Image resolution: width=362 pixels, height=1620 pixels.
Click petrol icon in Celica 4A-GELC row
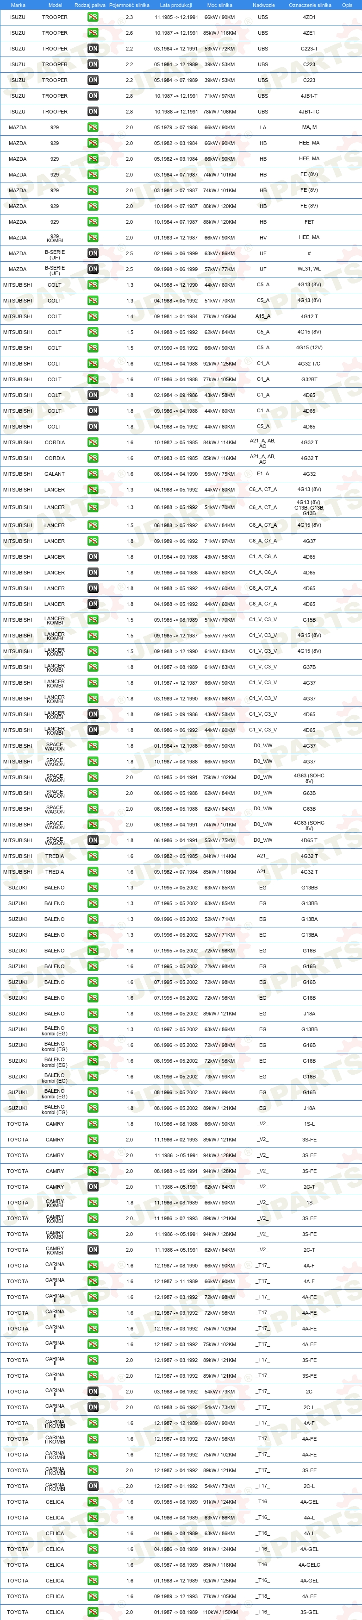pyautogui.click(x=93, y=1565)
